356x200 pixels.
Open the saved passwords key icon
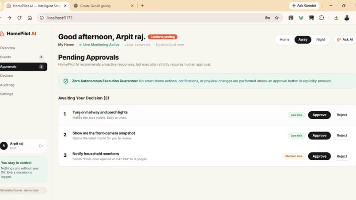(x=267, y=18)
